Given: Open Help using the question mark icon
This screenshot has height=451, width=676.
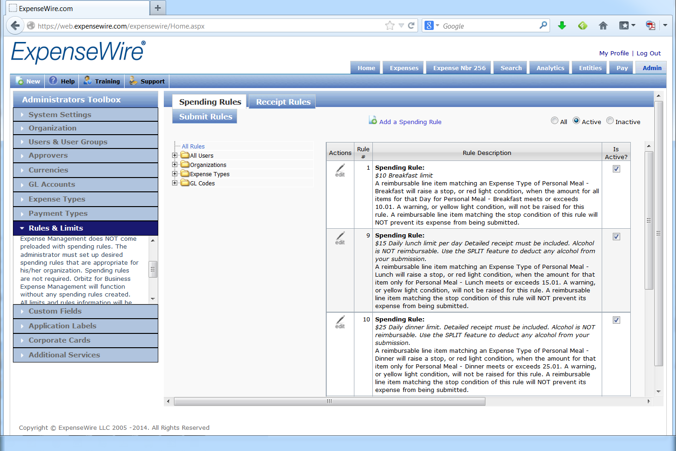Looking at the screenshot, I should pyautogui.click(x=54, y=81).
